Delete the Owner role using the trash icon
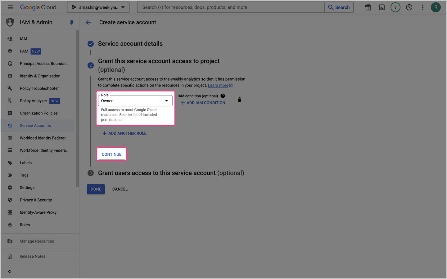 click(239, 99)
